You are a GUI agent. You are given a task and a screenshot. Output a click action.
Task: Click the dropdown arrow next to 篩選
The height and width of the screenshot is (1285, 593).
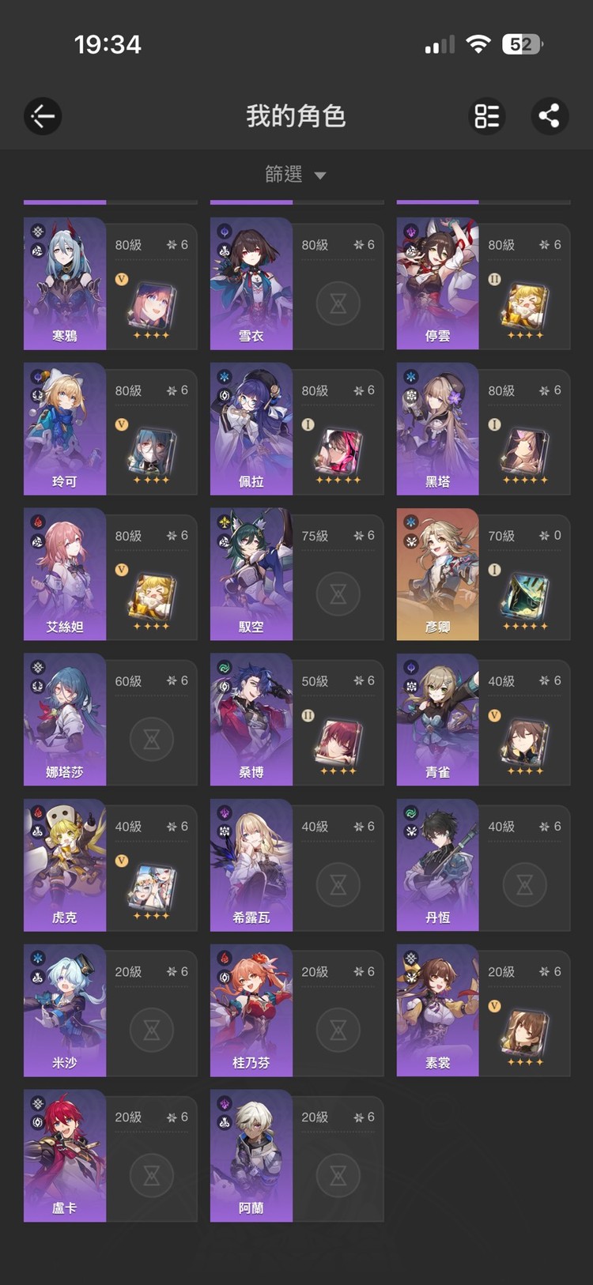320,175
